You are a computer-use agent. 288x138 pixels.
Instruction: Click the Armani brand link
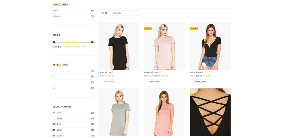click(101, 76)
